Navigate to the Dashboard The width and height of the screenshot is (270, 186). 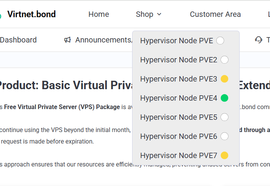(x=18, y=40)
